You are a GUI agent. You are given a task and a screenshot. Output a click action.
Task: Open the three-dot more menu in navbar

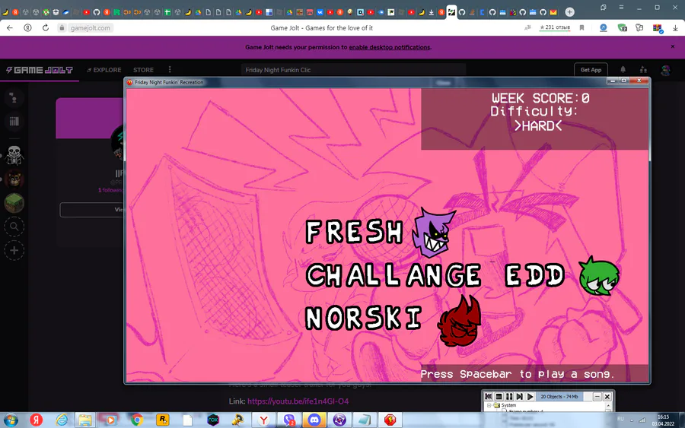pos(170,69)
